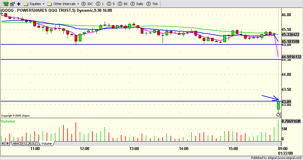Switch to the 60-minute interval
The width and height of the screenshot is (303, 160).
click(122, 4)
